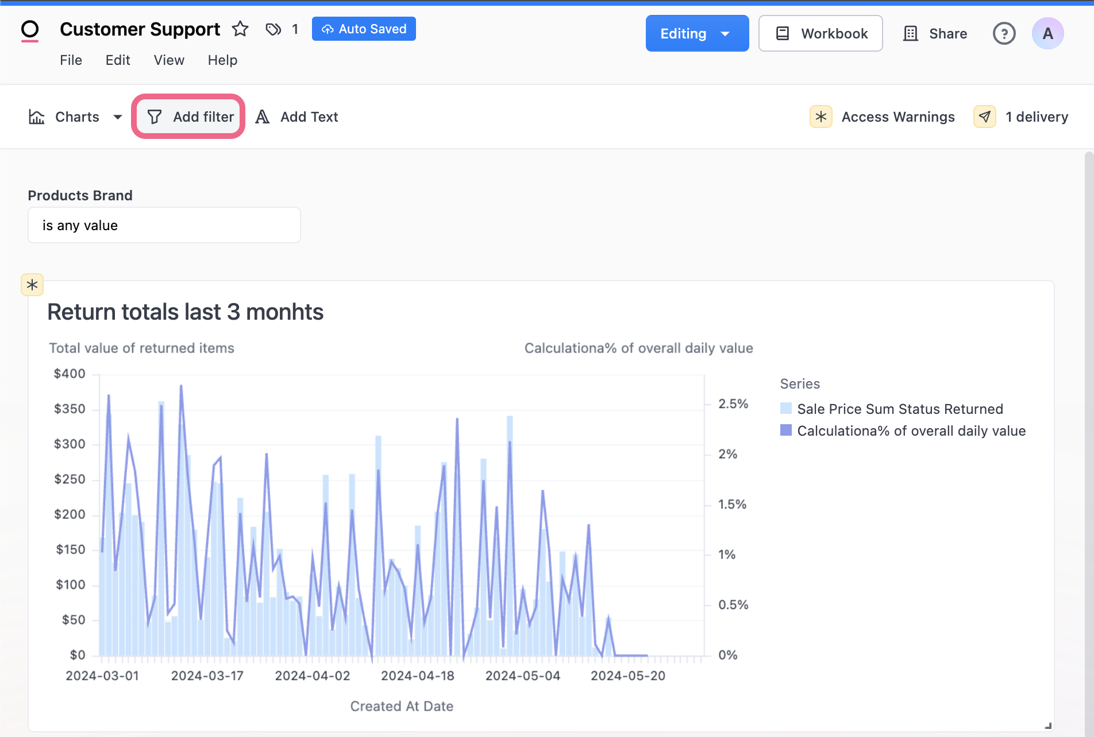1094x737 pixels.
Task: Open the Charts dropdown arrow
Action: coord(118,117)
